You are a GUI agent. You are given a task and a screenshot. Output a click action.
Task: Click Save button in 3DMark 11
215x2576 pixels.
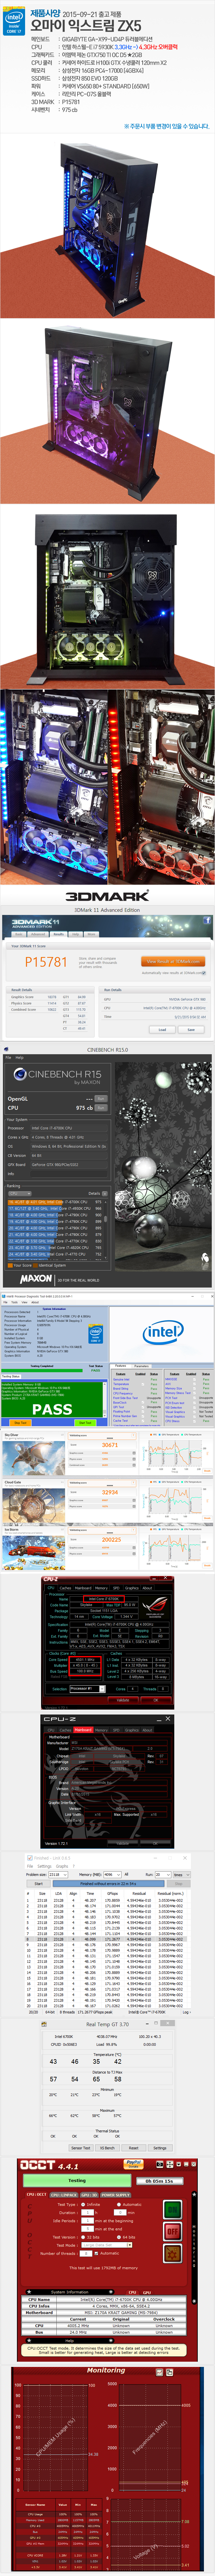pyautogui.click(x=191, y=1030)
